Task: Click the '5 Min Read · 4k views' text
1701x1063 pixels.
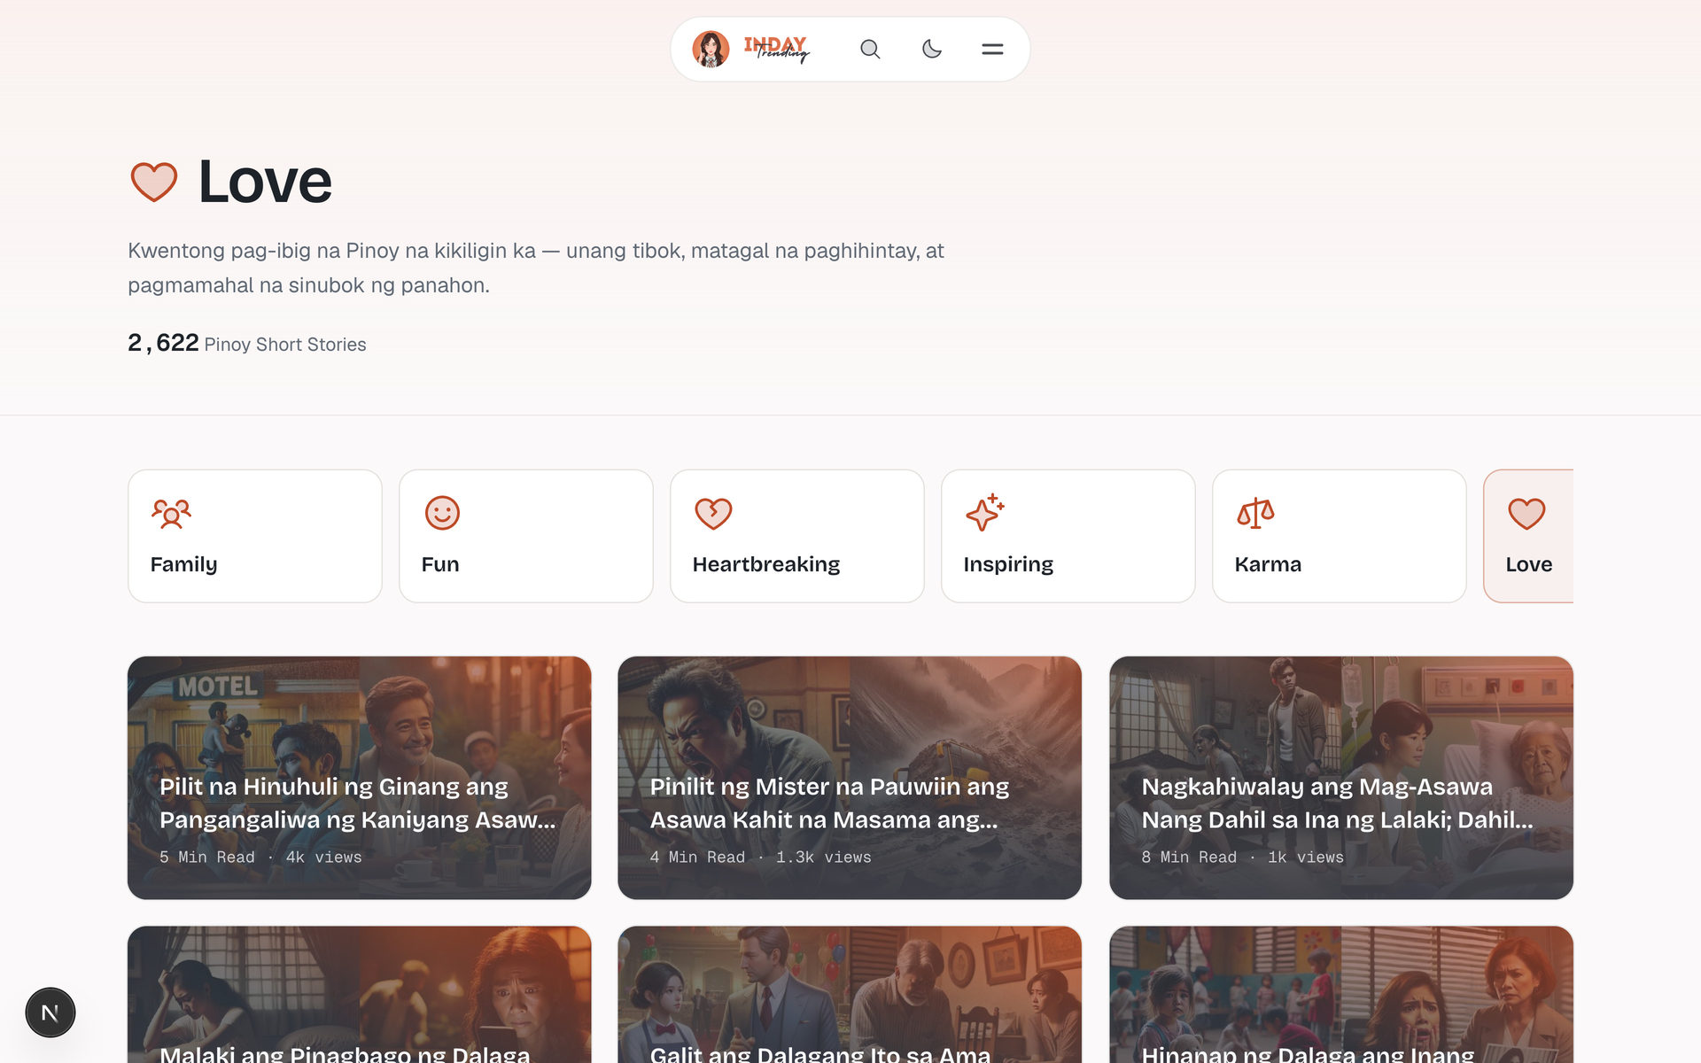Action: coord(260,857)
